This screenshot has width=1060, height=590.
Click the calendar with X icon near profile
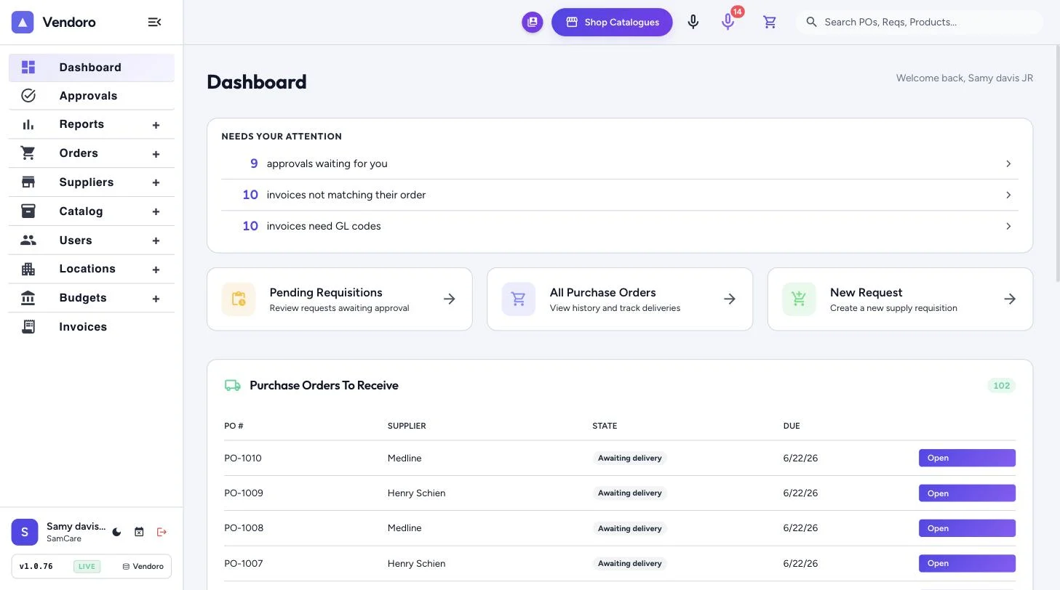click(139, 532)
